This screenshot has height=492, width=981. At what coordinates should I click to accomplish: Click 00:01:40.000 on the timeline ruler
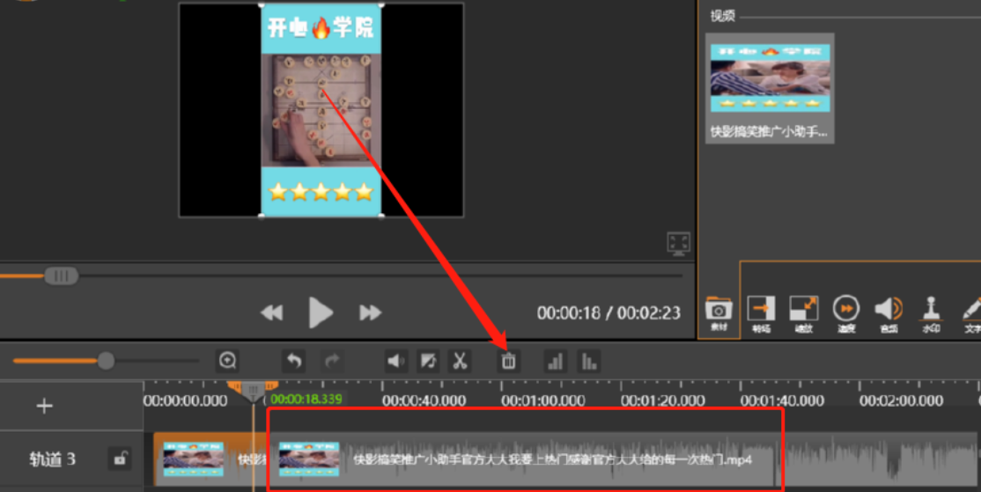point(782,400)
